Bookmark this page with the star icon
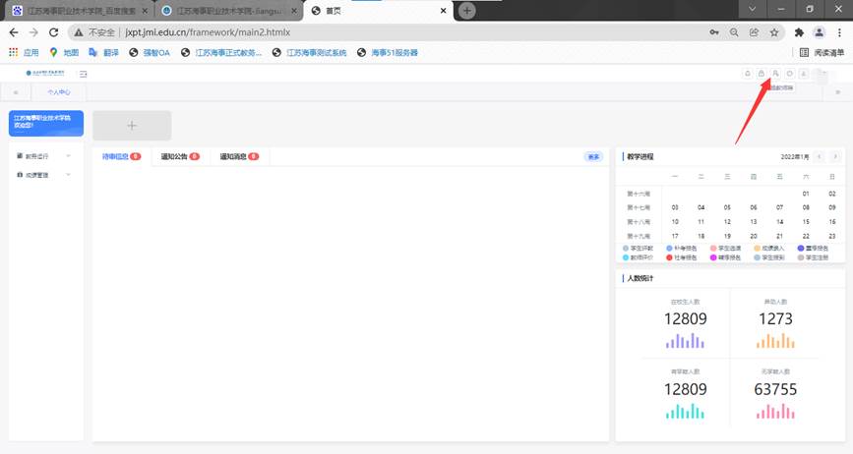The height and width of the screenshot is (454, 853). [774, 31]
